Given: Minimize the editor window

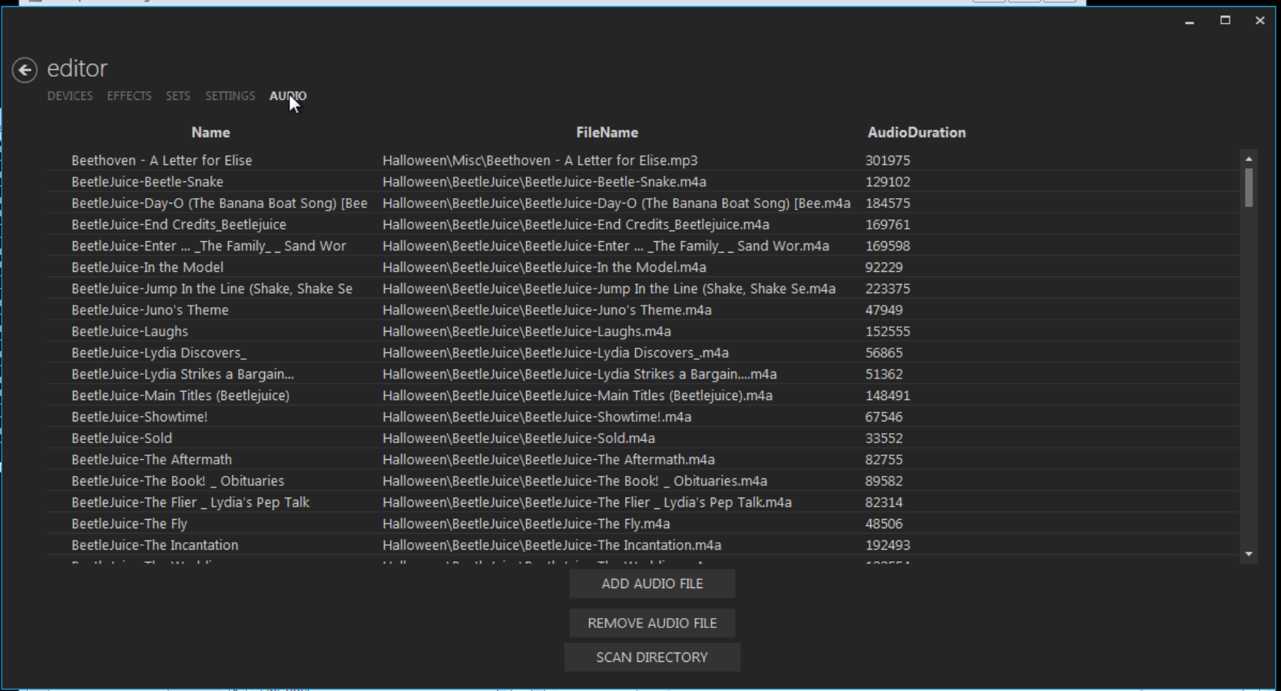Looking at the screenshot, I should [x=1190, y=21].
